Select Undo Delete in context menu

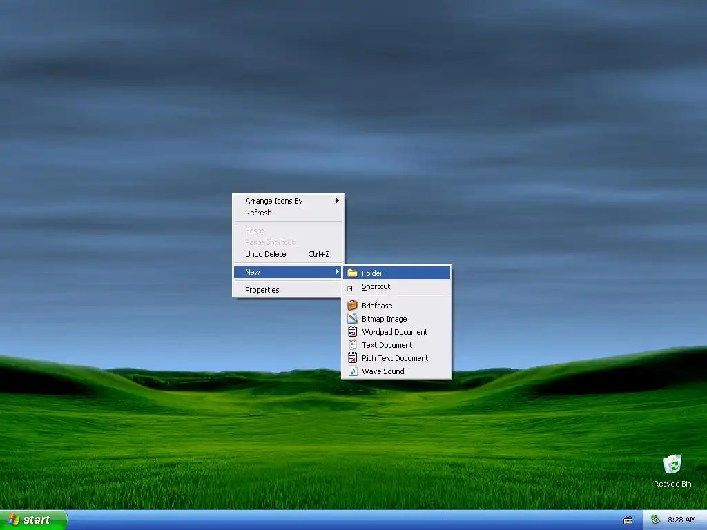289,254
